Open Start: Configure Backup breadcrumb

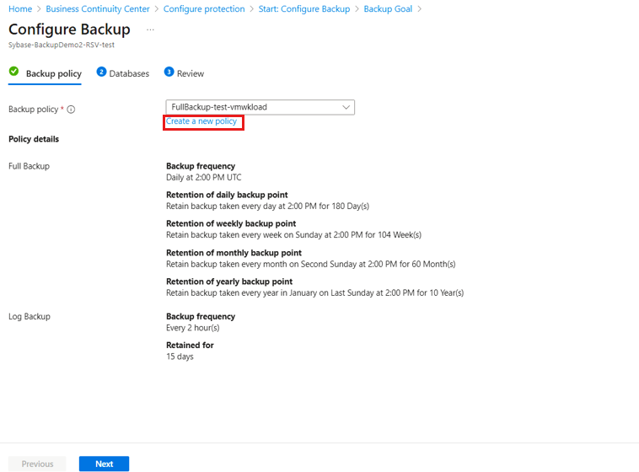point(304,9)
